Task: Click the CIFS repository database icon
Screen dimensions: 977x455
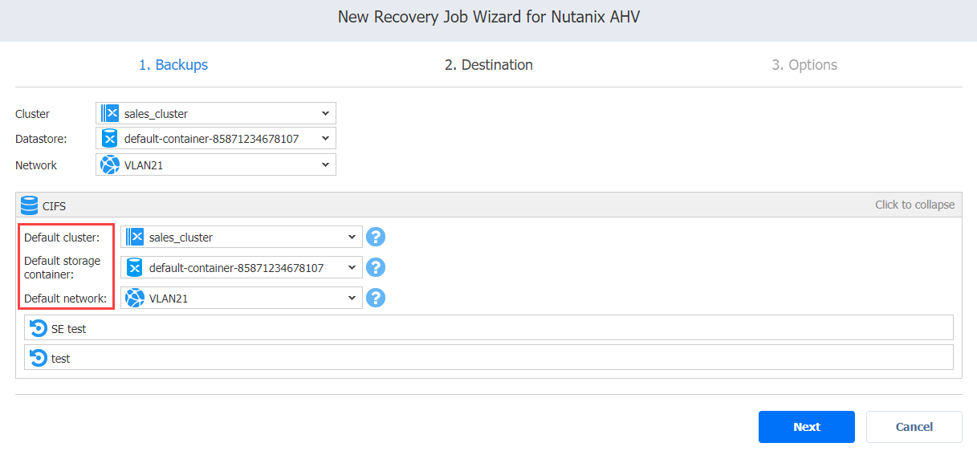Action: coord(30,205)
